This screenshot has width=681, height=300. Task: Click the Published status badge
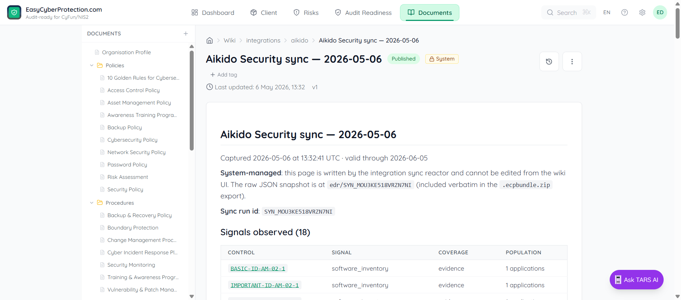(403, 59)
